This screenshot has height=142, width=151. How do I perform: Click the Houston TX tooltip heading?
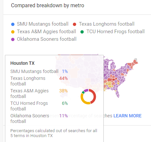click(x=22, y=63)
